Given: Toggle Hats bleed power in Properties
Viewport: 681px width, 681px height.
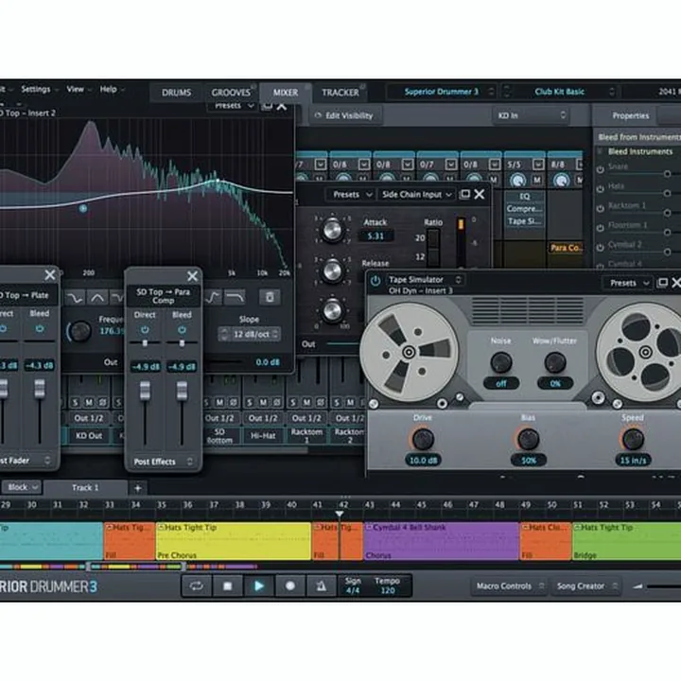Looking at the screenshot, I should click(x=601, y=189).
